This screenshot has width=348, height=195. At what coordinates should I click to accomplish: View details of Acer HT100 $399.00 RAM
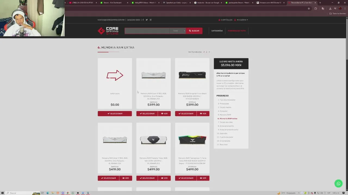coord(164,113)
